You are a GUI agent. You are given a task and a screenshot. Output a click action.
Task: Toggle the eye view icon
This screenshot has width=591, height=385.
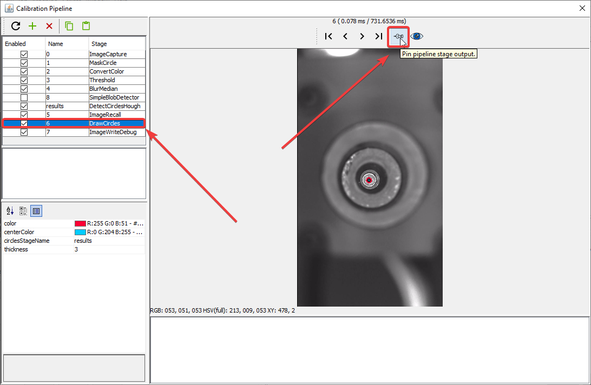coord(417,36)
